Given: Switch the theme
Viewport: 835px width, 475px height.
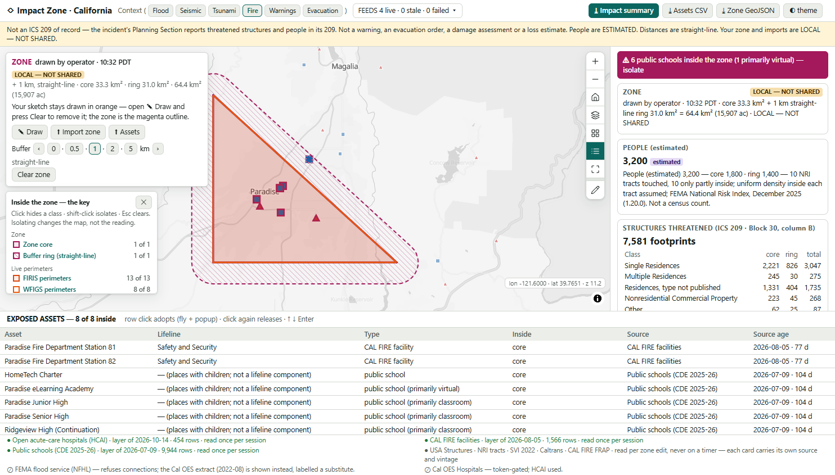Looking at the screenshot, I should point(803,11).
